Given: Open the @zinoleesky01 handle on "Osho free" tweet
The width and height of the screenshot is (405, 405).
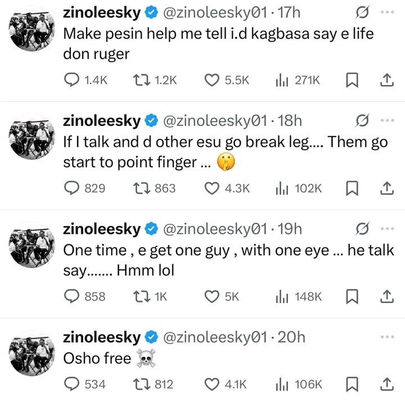Looking at the screenshot, I should point(214,337).
